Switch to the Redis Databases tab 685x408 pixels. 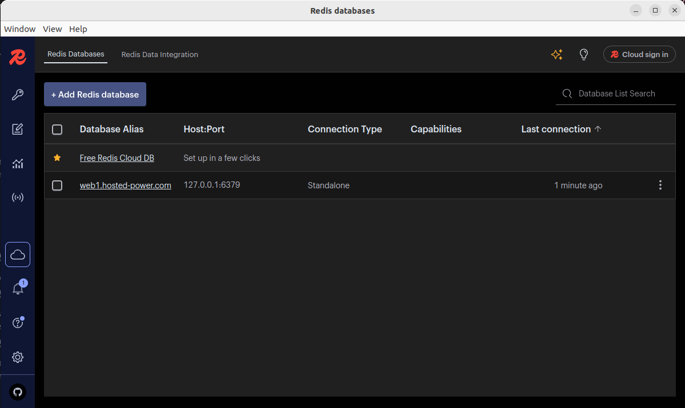tap(75, 54)
